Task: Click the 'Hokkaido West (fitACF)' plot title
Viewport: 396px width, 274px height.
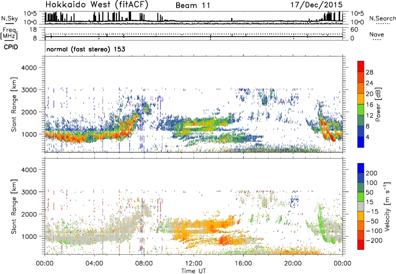Action: [x=97, y=5]
